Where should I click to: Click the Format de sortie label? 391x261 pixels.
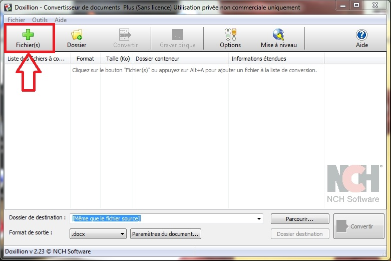[31, 232]
